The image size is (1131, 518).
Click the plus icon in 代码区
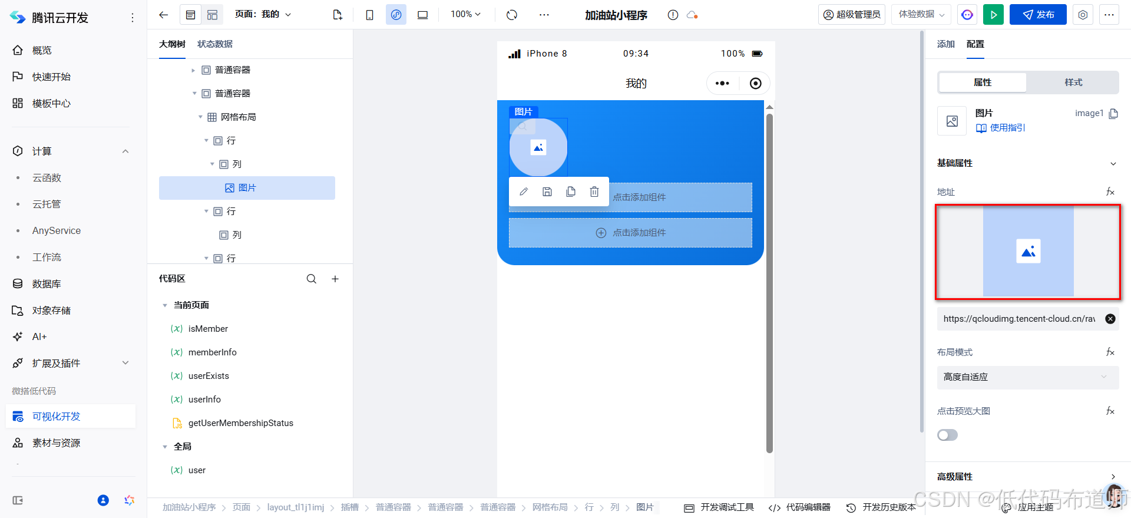pyautogui.click(x=335, y=279)
